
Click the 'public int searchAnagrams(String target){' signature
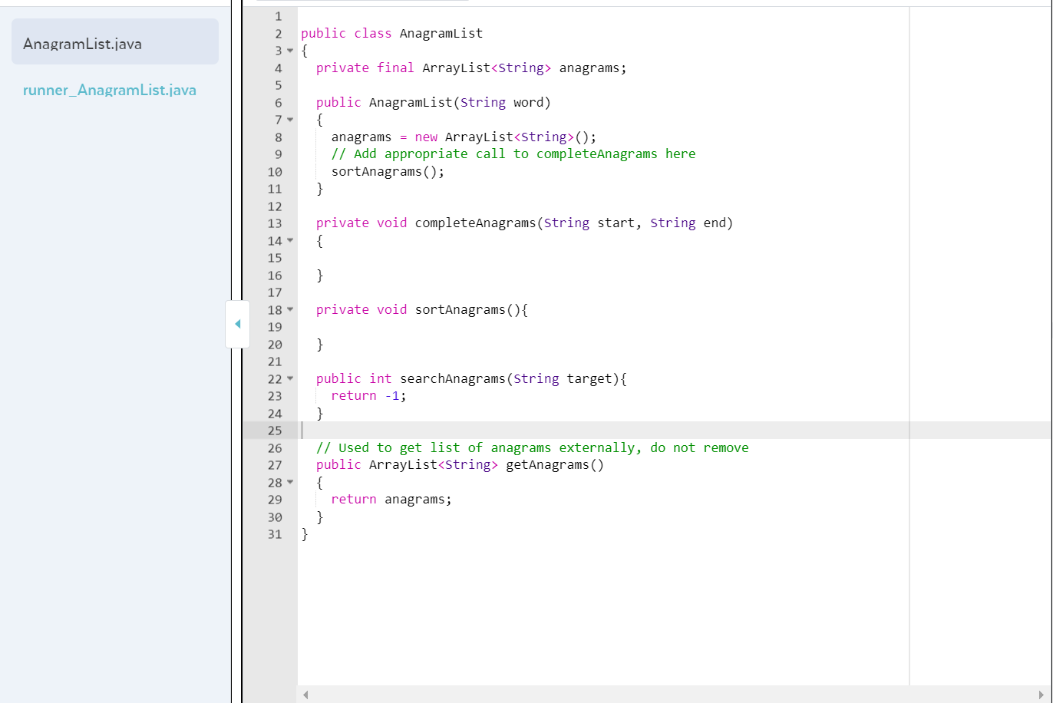tap(472, 379)
